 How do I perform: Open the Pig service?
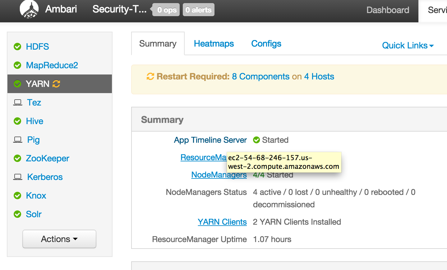click(x=34, y=140)
